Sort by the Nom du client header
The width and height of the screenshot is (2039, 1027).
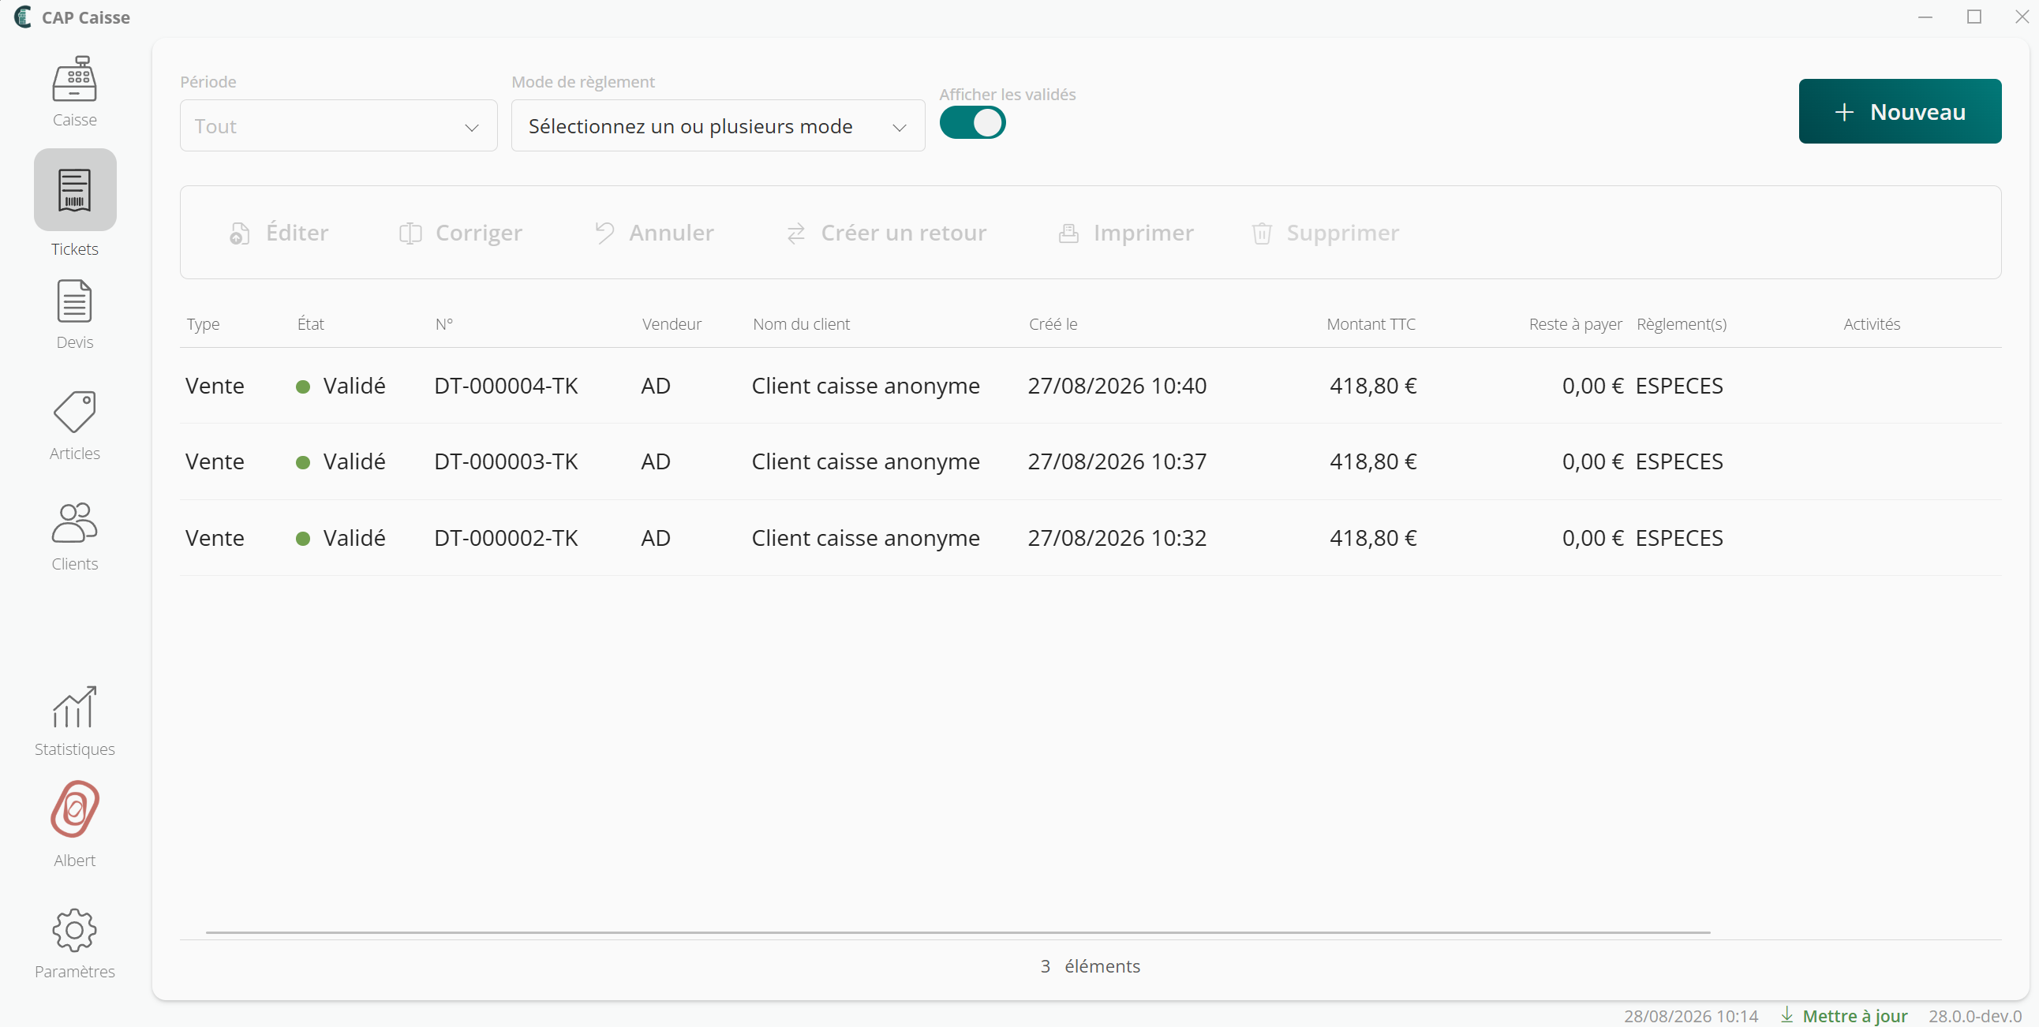(801, 324)
